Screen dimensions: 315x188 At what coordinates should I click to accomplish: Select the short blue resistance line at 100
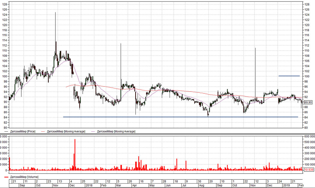click(x=289, y=76)
